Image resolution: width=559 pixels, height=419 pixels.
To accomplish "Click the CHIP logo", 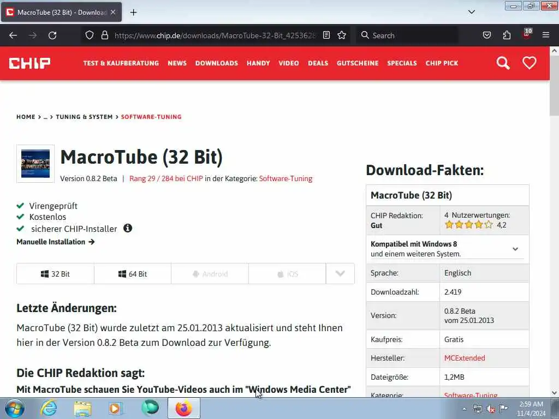I will 29,63.
